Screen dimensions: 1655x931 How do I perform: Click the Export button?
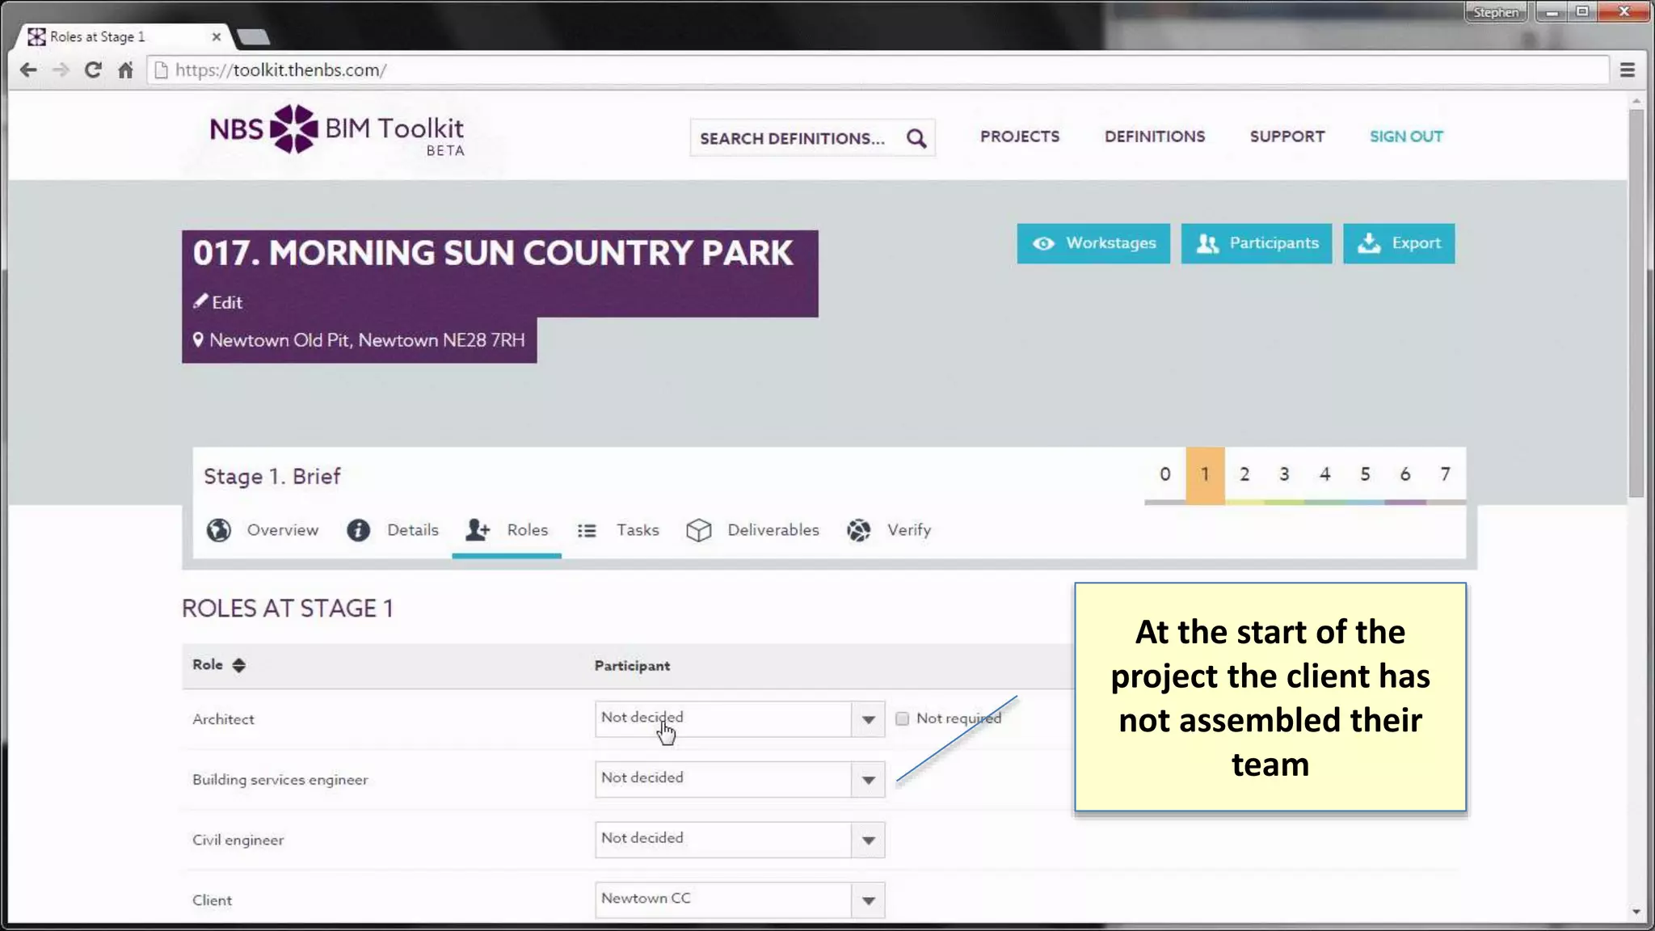pos(1399,243)
